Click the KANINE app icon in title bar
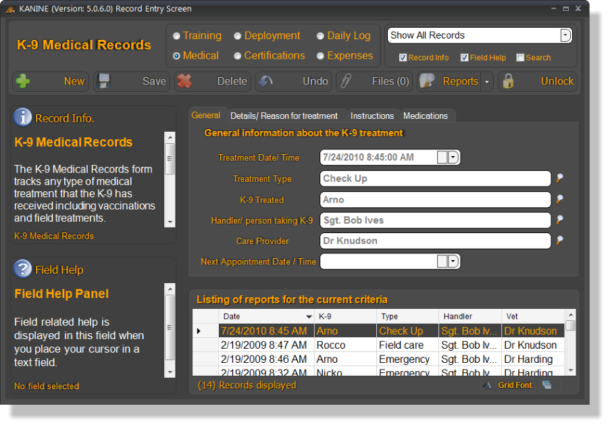The image size is (608, 425). pyautogui.click(x=10, y=9)
